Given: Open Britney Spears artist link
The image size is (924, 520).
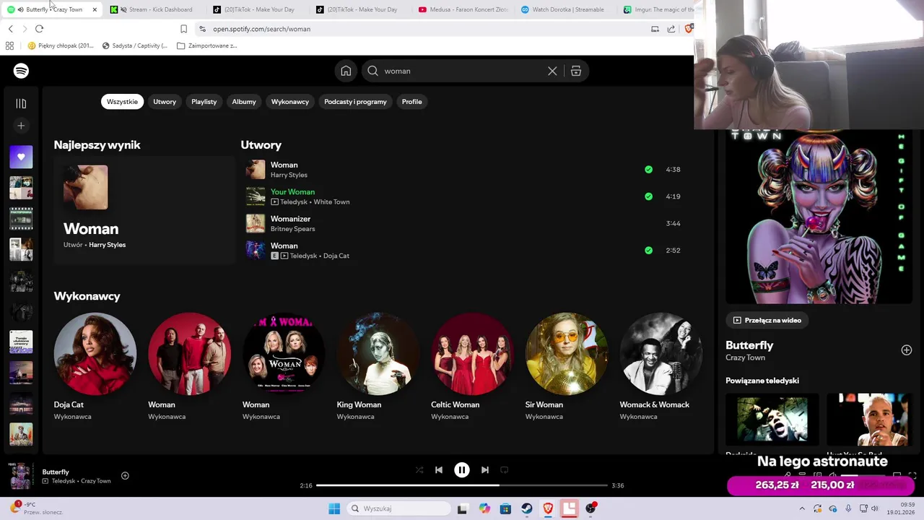Looking at the screenshot, I should point(293,229).
